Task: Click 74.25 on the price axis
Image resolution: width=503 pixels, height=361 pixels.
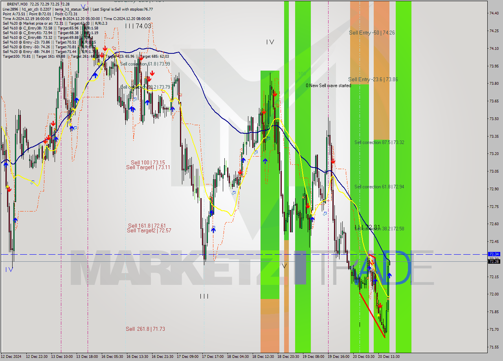Action: [494, 31]
